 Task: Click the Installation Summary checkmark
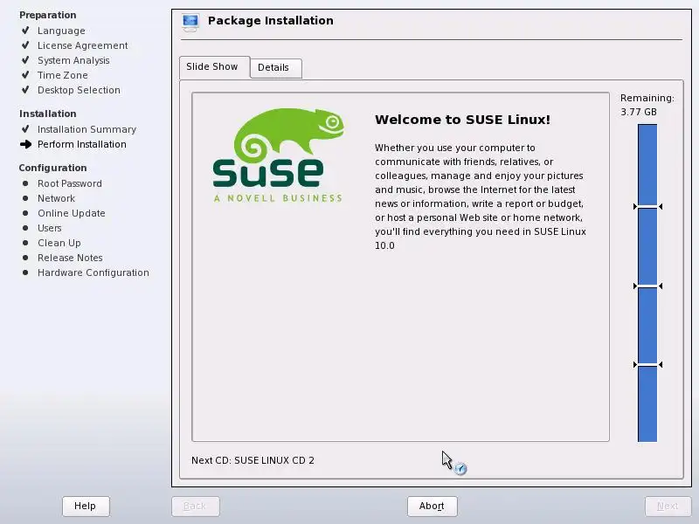(25, 128)
